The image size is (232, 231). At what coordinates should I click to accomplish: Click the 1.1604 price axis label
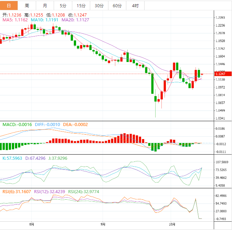(x=220, y=56)
